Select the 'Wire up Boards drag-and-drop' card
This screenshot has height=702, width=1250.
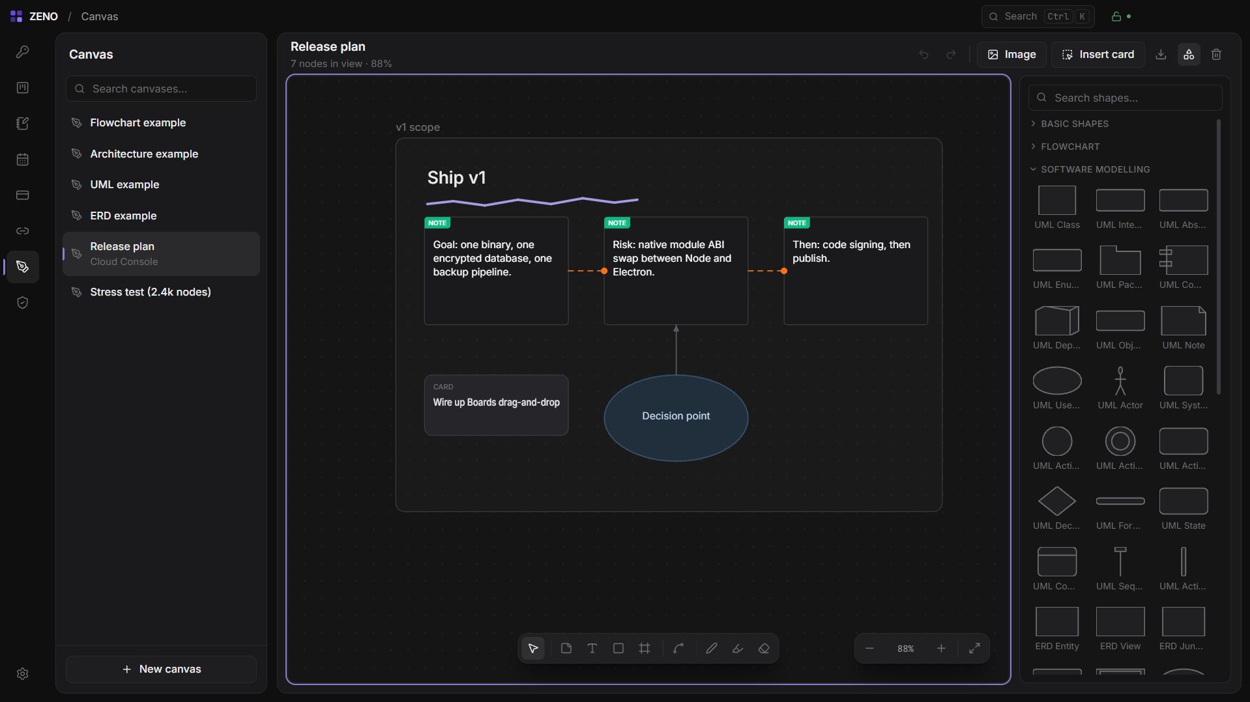point(496,405)
